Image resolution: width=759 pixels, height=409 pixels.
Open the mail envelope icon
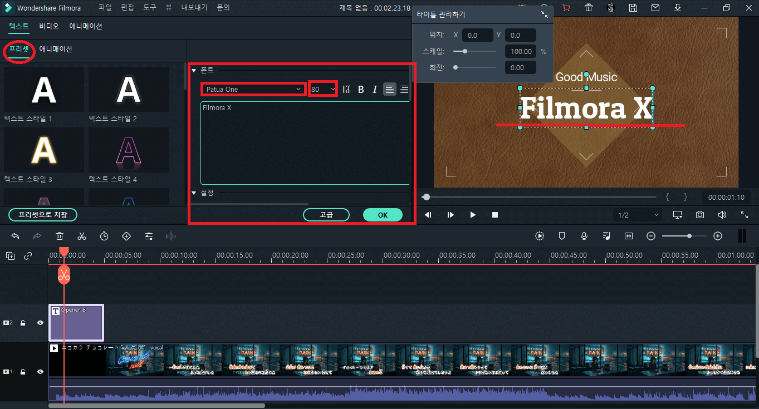[x=655, y=8]
